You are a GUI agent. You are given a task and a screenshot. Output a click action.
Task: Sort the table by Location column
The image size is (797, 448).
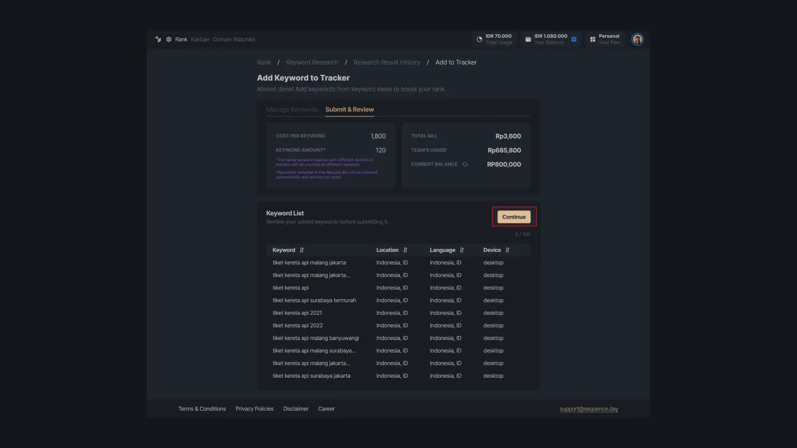click(405, 250)
